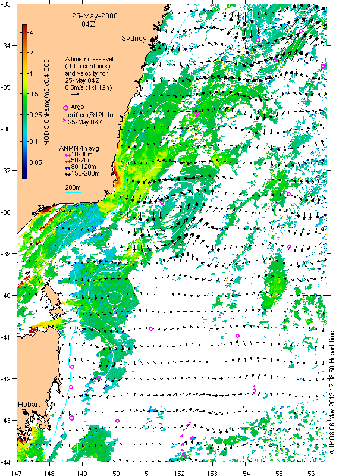Click the '50-70m' depth label
The image size is (339, 476).
point(81,161)
